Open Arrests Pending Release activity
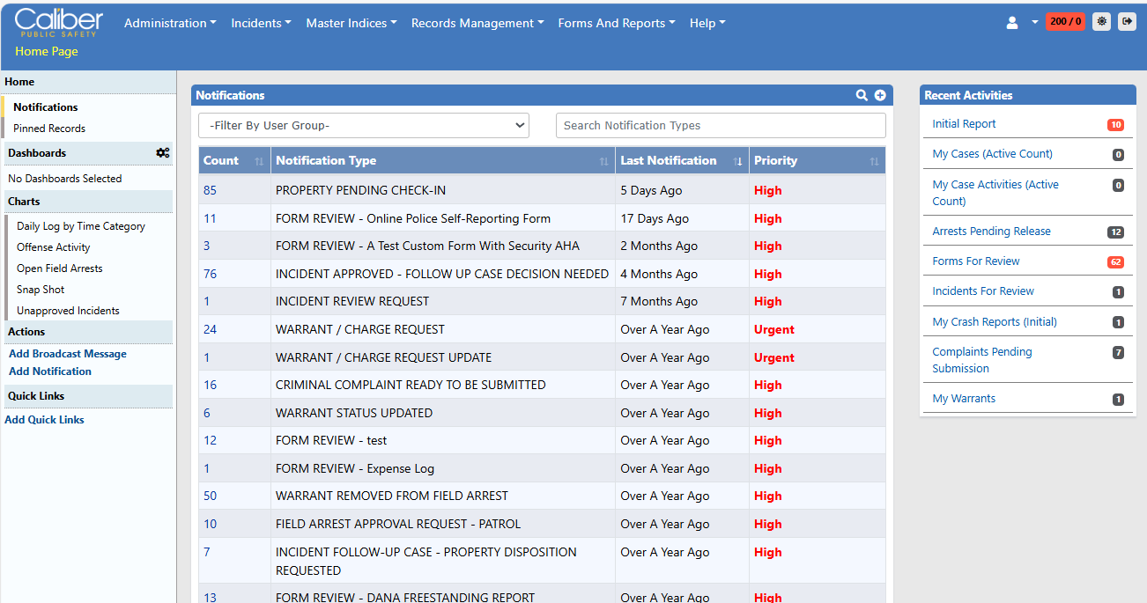 tap(991, 232)
